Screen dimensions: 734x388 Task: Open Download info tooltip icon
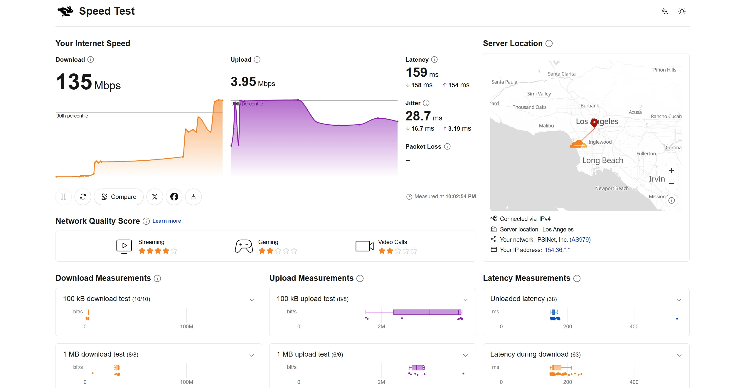coord(91,60)
